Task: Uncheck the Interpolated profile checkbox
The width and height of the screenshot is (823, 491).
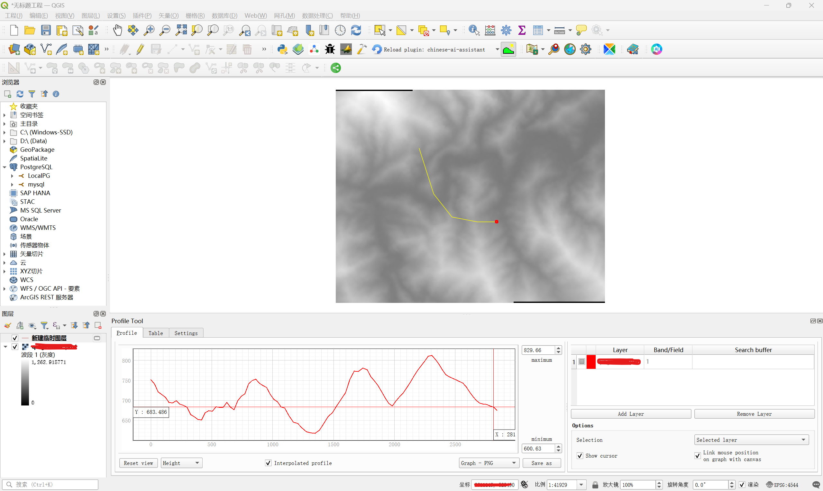Action: pos(268,463)
